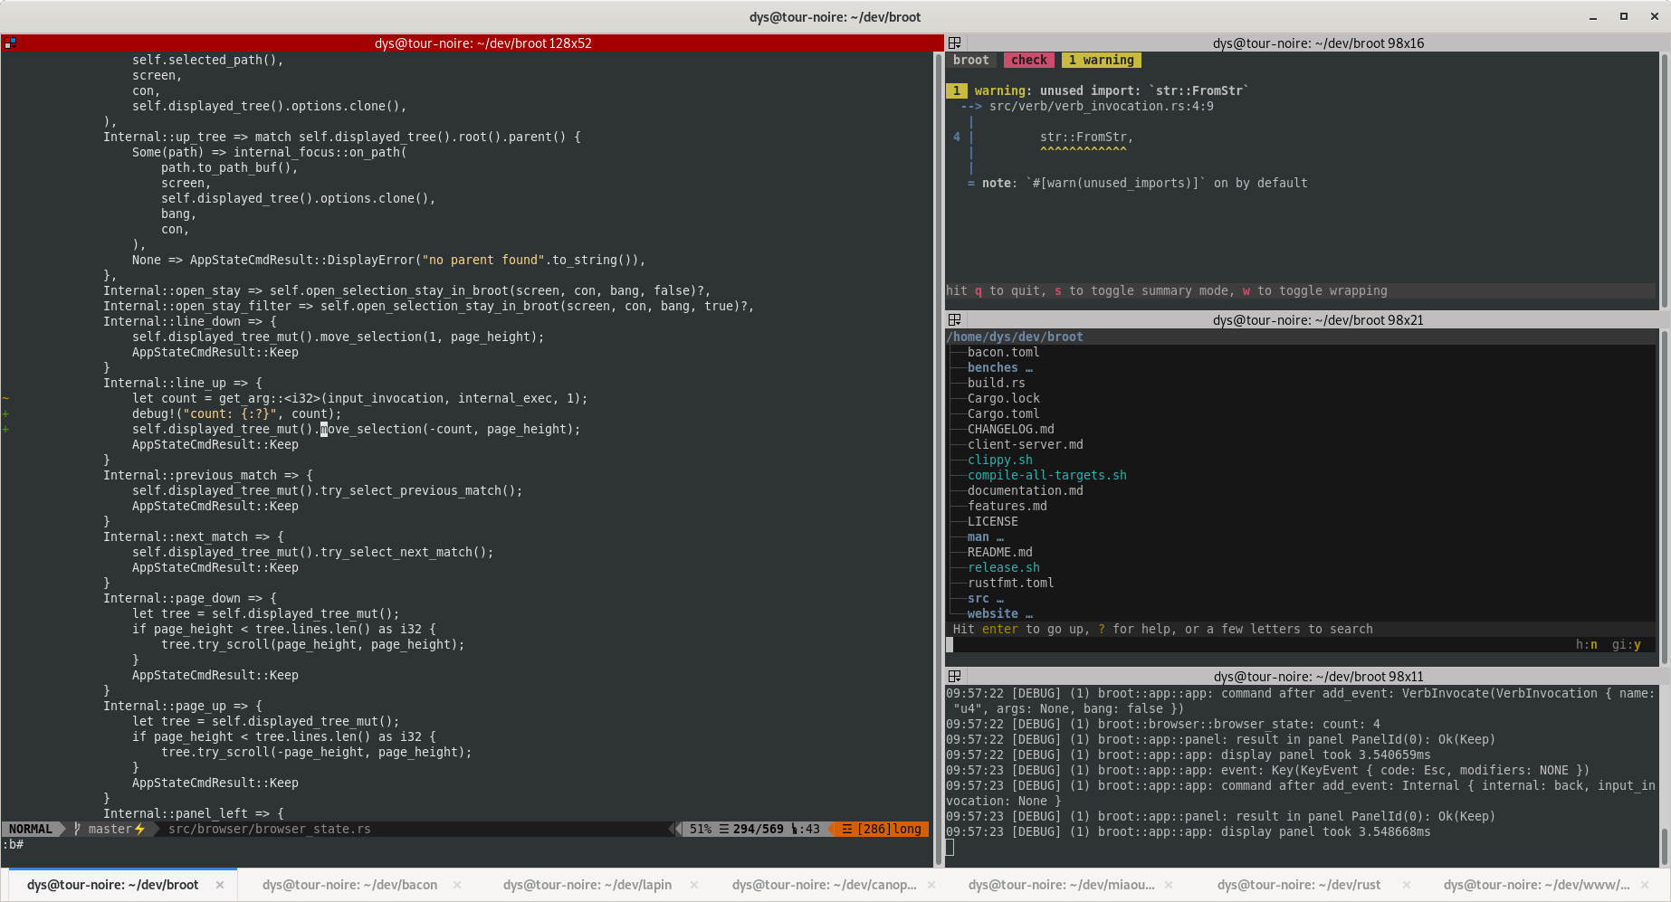1671x902 pixels.
Task: Select LICENSE in the broot tree
Action: (x=993, y=521)
